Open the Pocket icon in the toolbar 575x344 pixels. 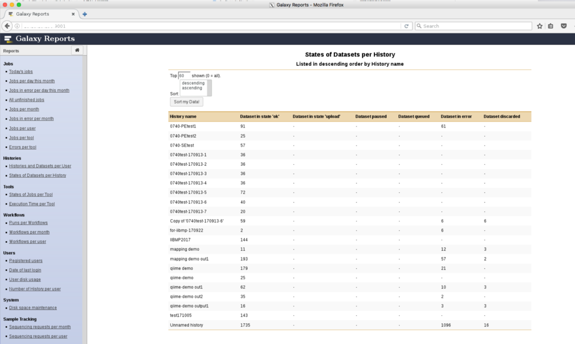(564, 26)
